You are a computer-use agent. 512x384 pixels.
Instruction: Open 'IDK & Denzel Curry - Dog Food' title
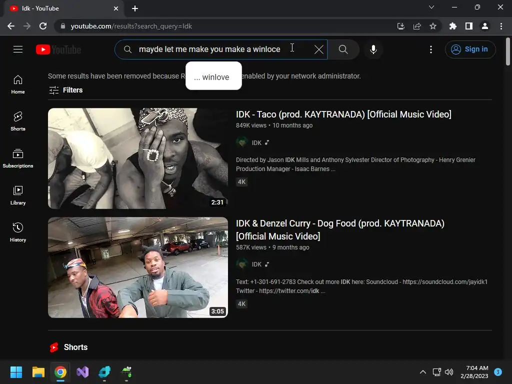click(x=340, y=230)
